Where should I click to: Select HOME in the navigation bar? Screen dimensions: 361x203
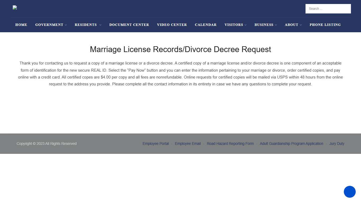[x=21, y=25]
